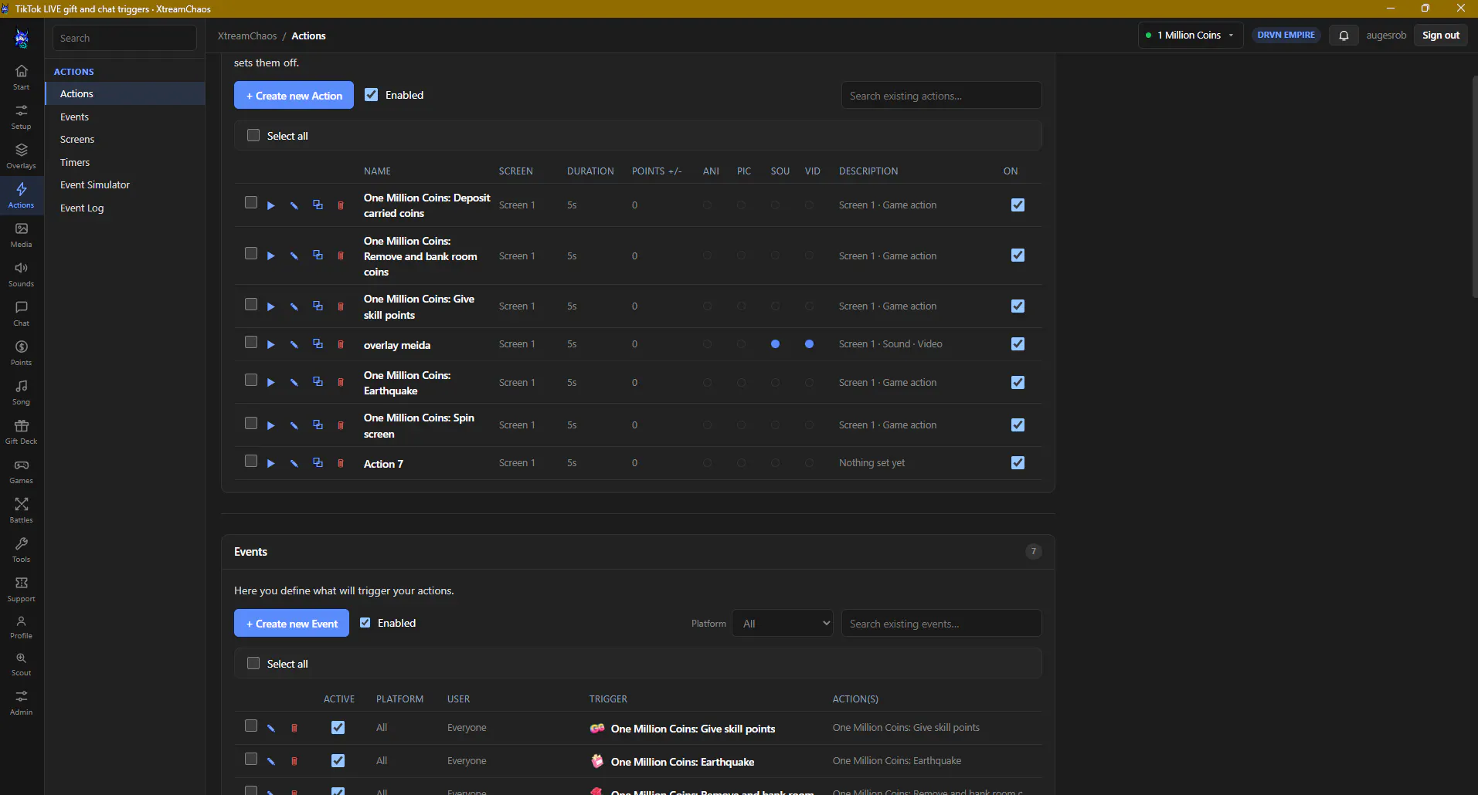This screenshot has height=795, width=1478.
Task: Uncheck Enabled next to Create new Event
Action: (x=365, y=623)
